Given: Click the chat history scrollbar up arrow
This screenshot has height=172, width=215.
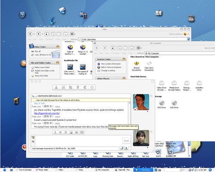Looking at the screenshot, I should (x=129, y=103).
